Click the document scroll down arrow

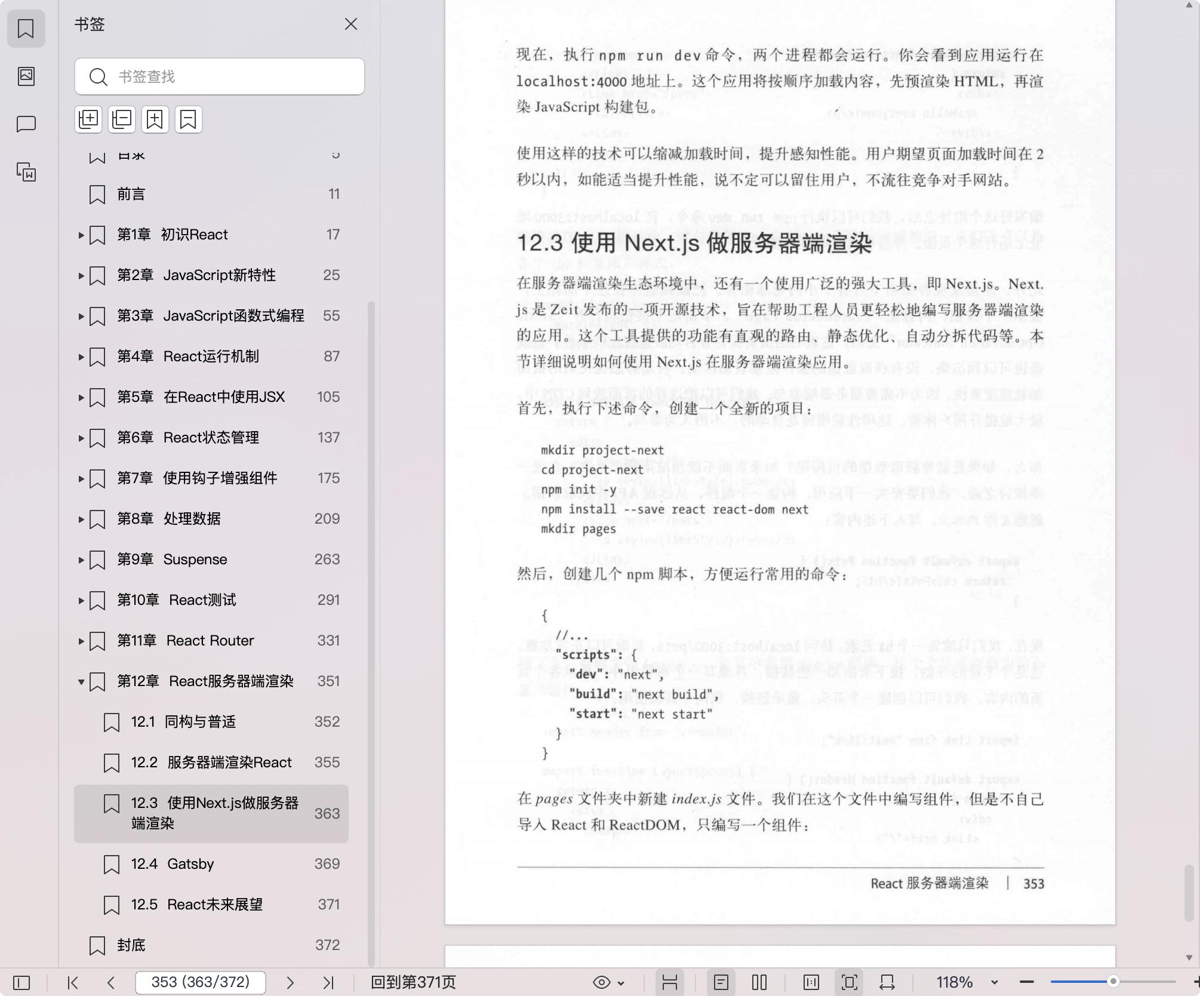click(1189, 957)
